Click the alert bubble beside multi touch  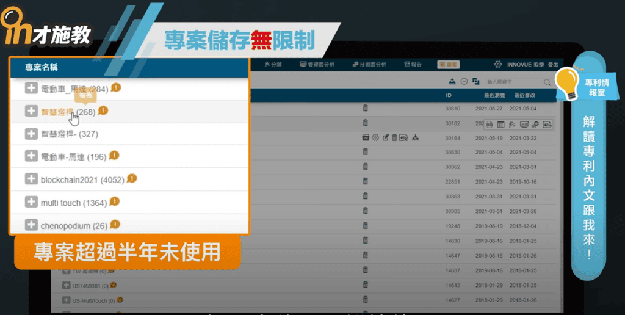[x=114, y=201]
